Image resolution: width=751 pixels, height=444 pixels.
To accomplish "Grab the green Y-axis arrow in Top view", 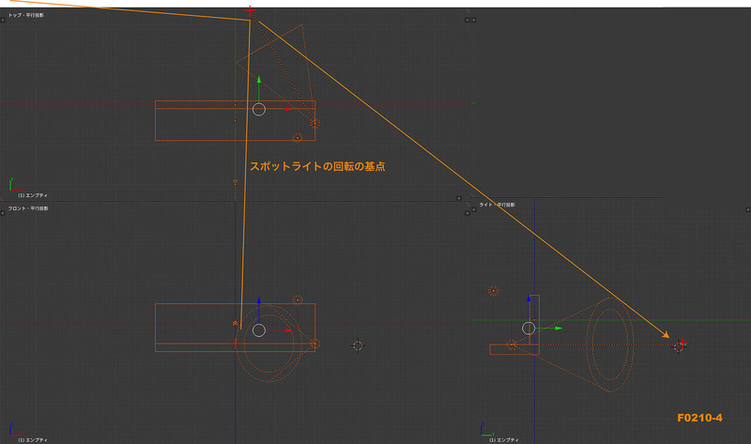I will (x=259, y=80).
